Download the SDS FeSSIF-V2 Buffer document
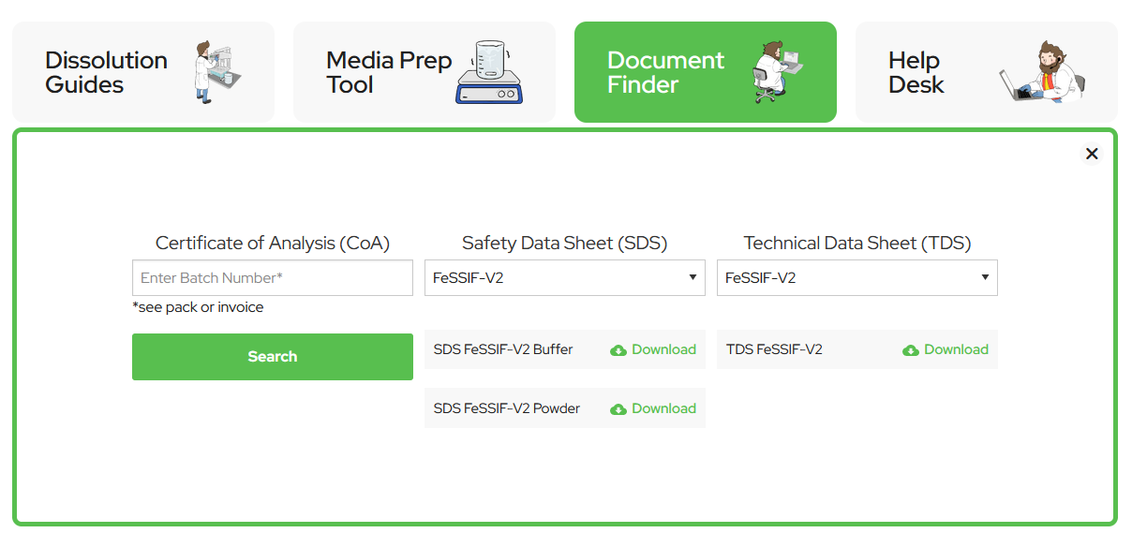 [663, 349]
